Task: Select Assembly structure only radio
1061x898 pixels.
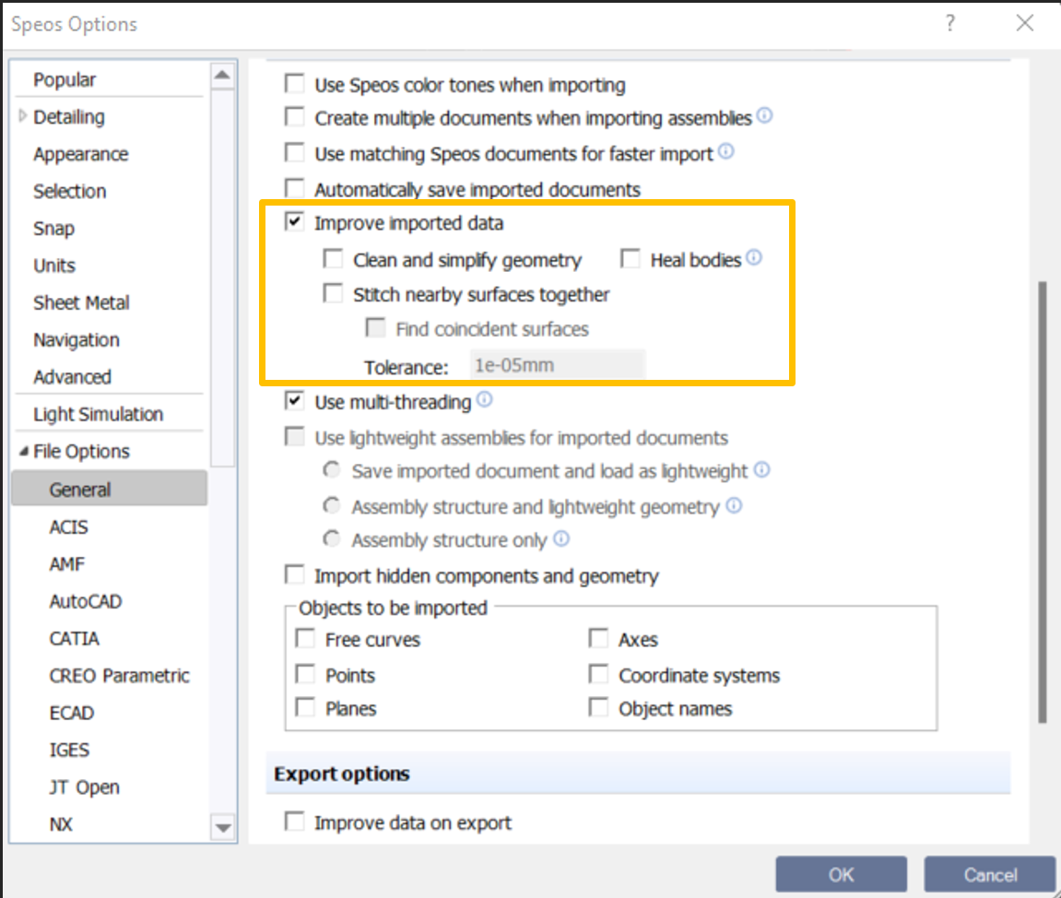Action: 332,539
